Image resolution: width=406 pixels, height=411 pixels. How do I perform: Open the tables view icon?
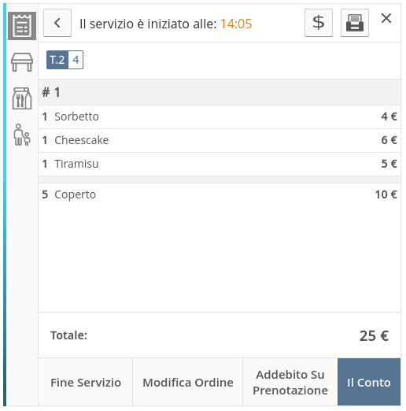[22, 62]
